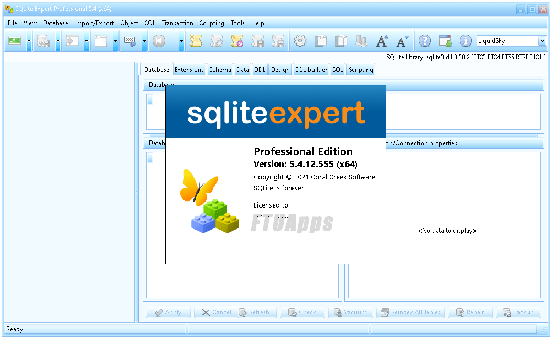Switch to the Data tab
Viewport: 551px width, 338px height.
pos(242,70)
